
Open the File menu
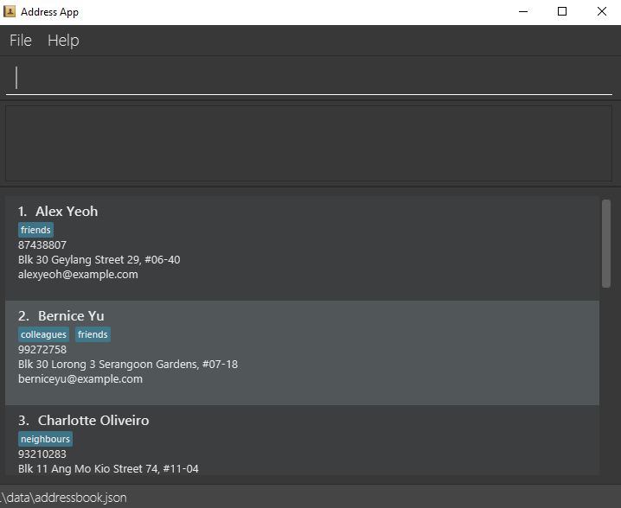[21, 41]
